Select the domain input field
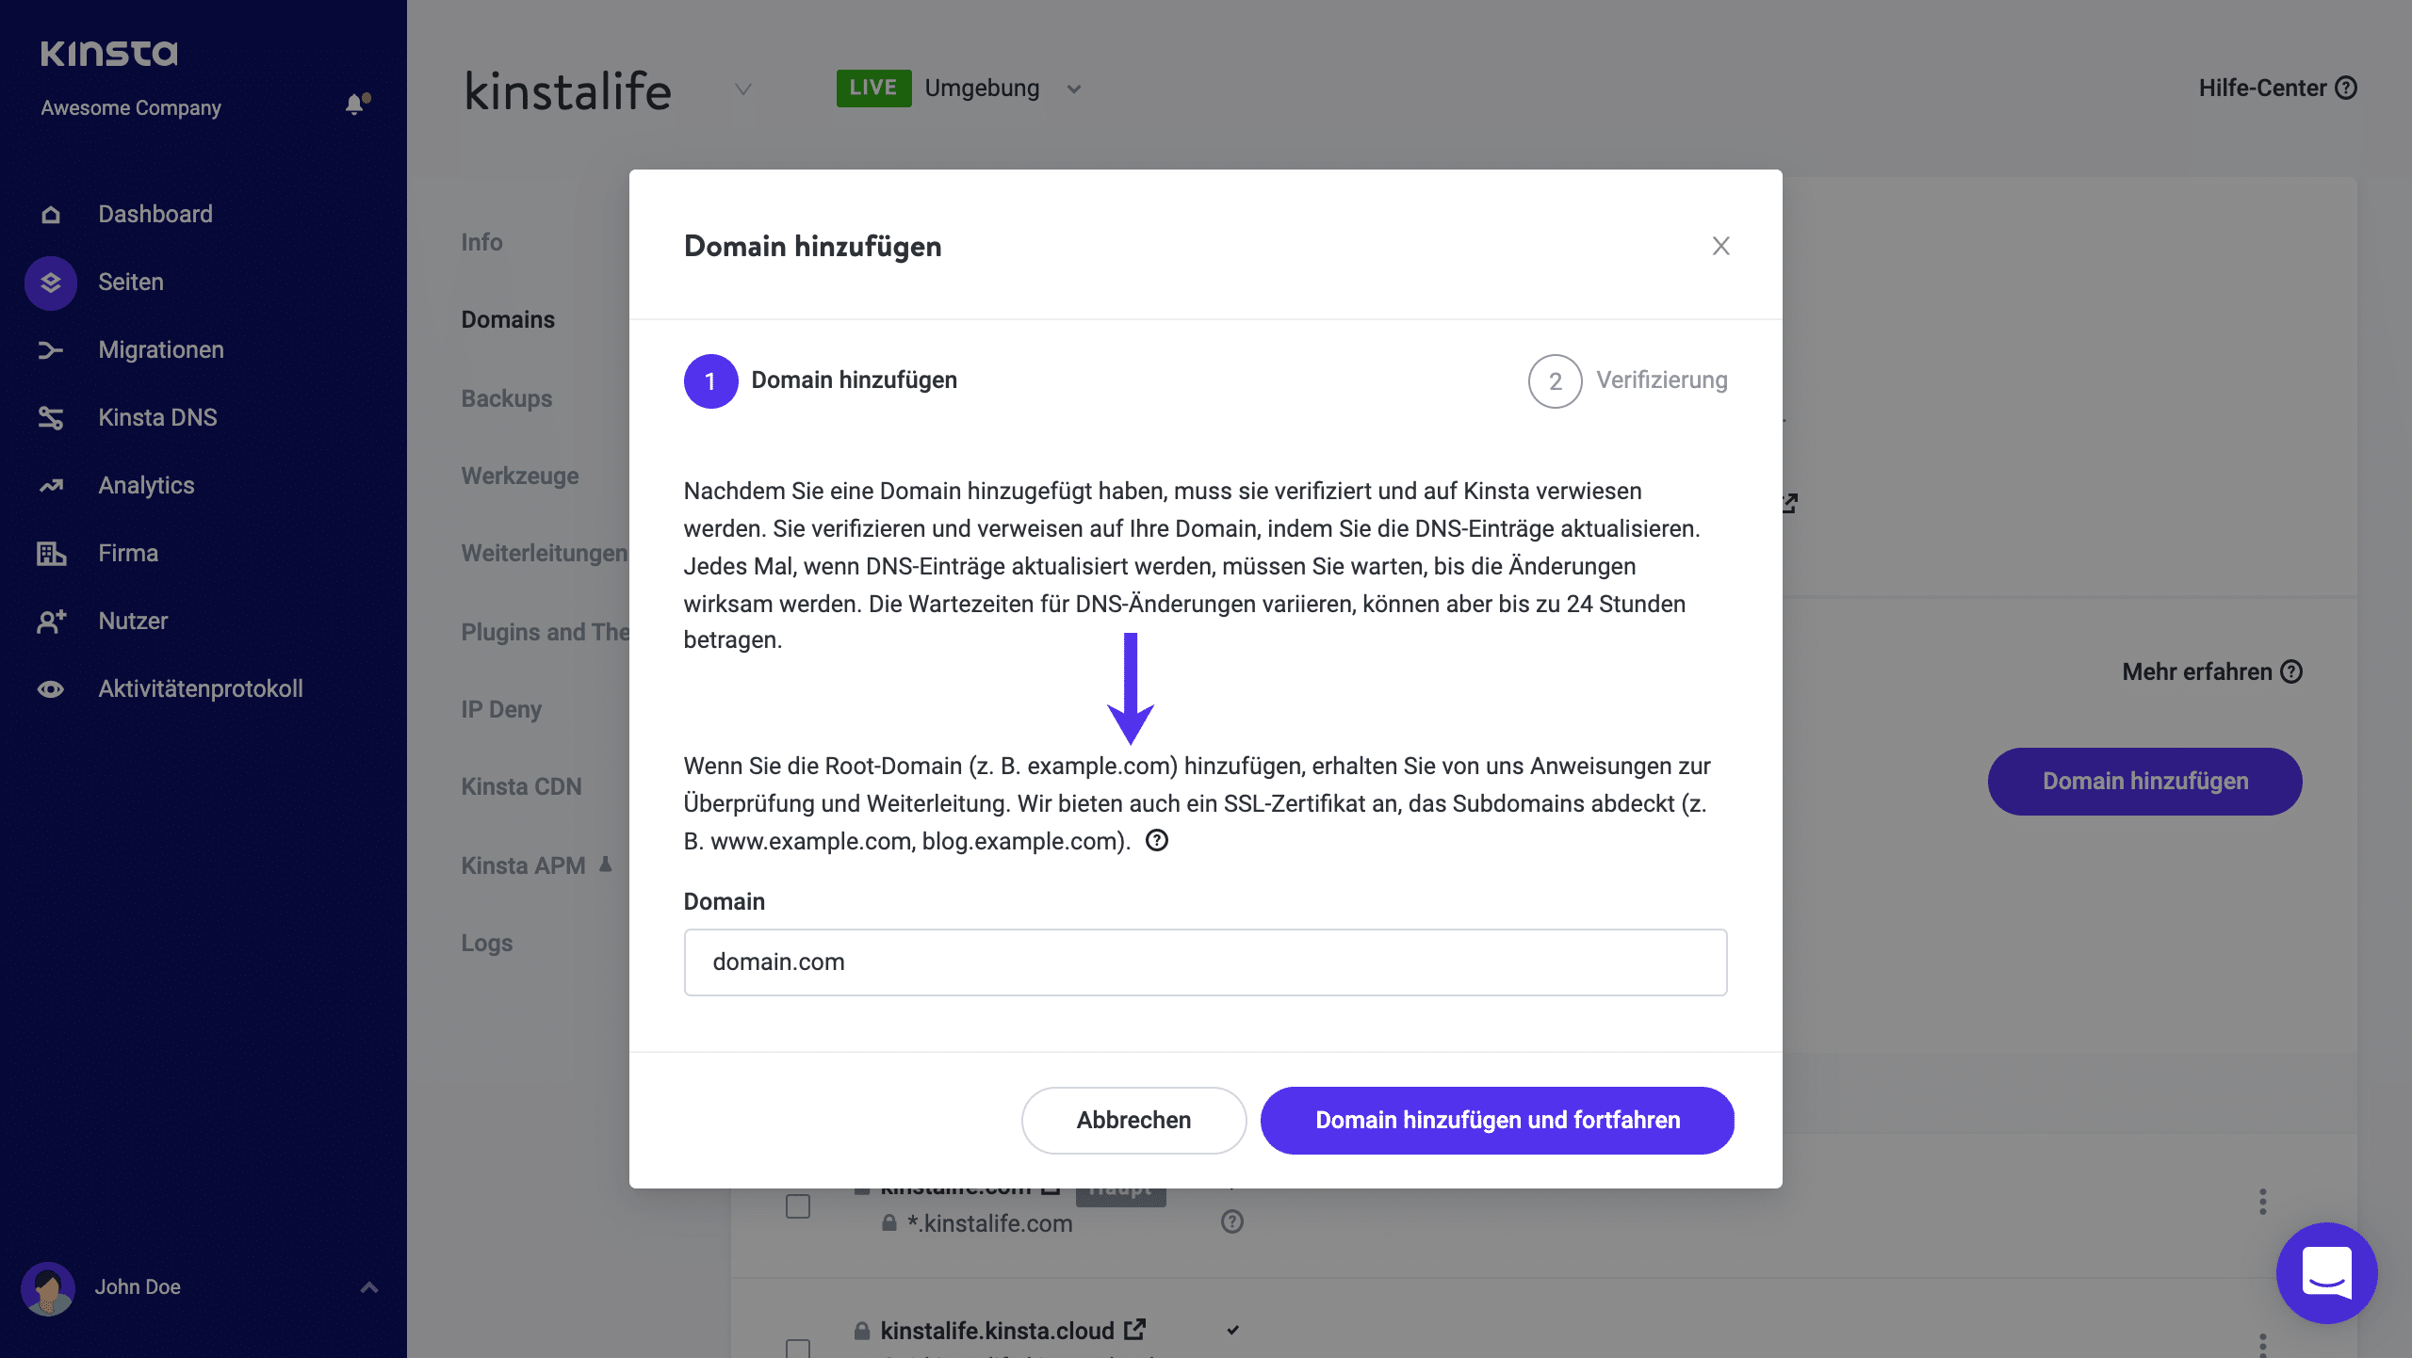The height and width of the screenshot is (1358, 2412). (x=1206, y=962)
